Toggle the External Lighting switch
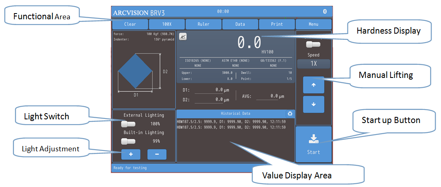The image size is (441, 187). coord(128,124)
